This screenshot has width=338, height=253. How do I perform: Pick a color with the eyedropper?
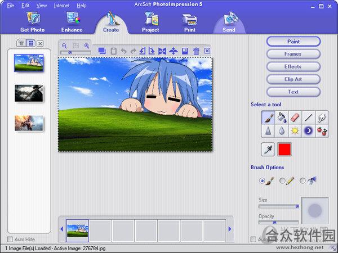tap(268, 149)
